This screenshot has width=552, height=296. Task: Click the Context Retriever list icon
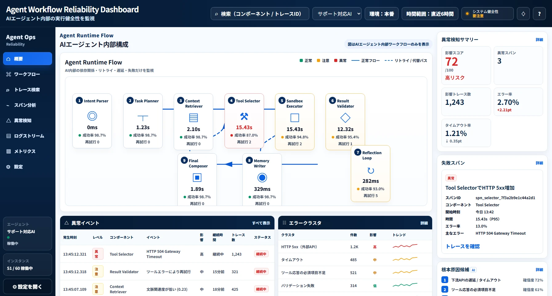pos(193,118)
